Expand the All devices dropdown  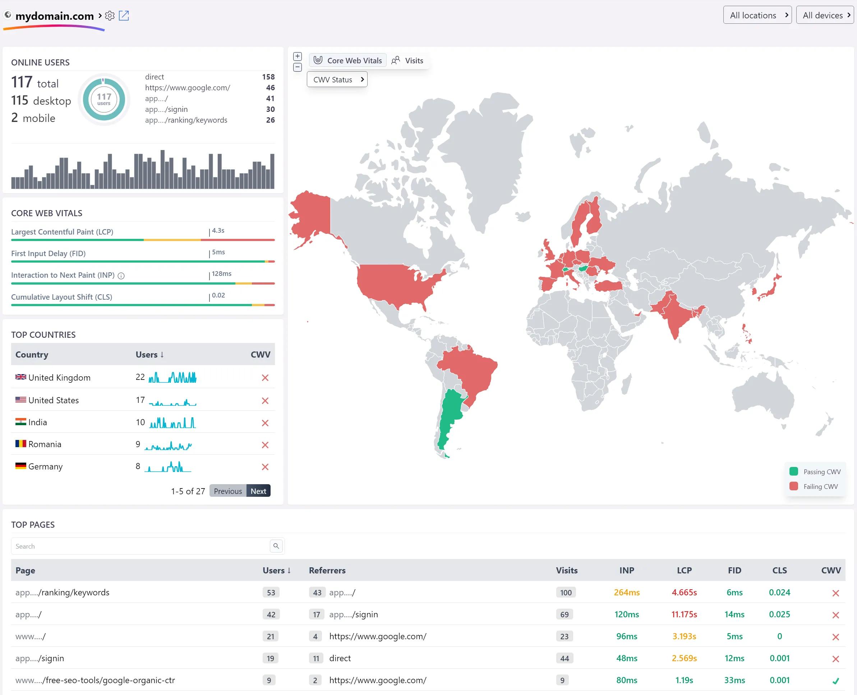pyautogui.click(x=825, y=15)
